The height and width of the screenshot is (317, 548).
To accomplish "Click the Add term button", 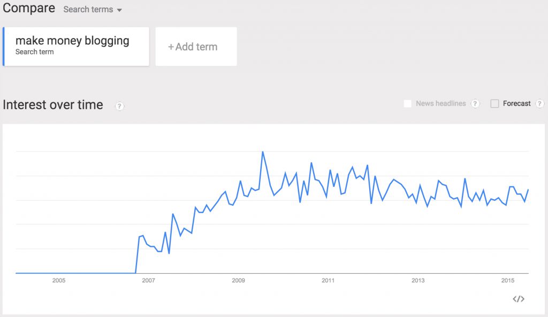I will tap(196, 47).
